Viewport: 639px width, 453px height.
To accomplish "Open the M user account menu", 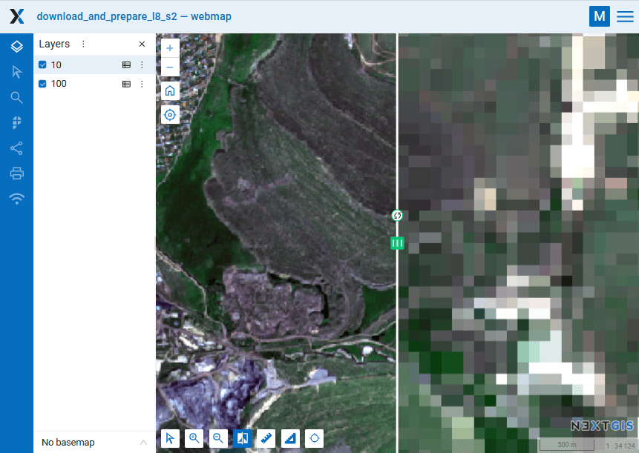I will pos(599,16).
